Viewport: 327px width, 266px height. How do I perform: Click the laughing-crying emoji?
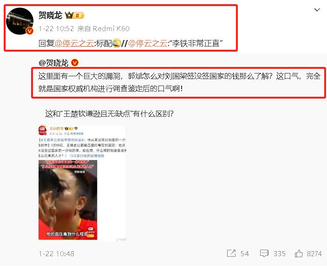coord(117,43)
